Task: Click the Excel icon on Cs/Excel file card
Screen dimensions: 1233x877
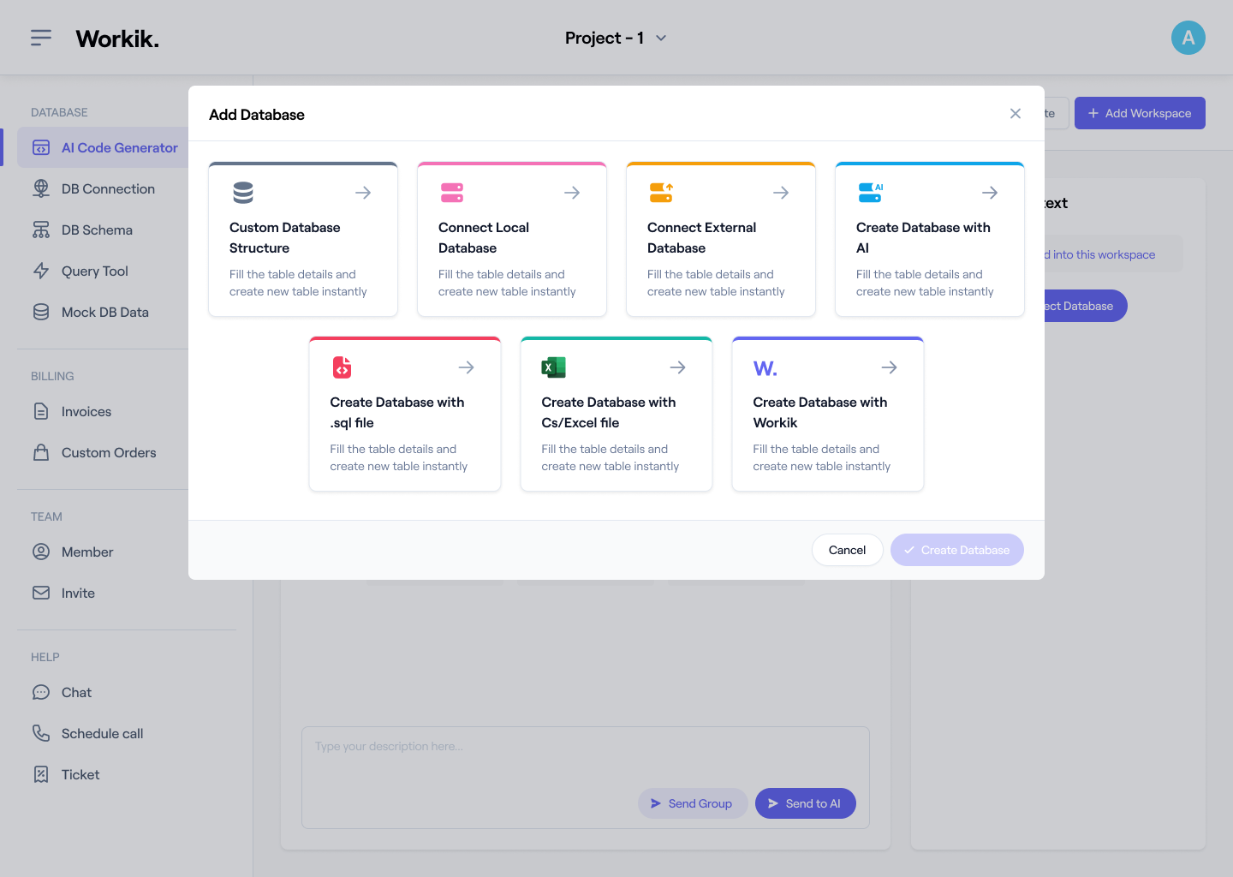Action: pos(553,367)
